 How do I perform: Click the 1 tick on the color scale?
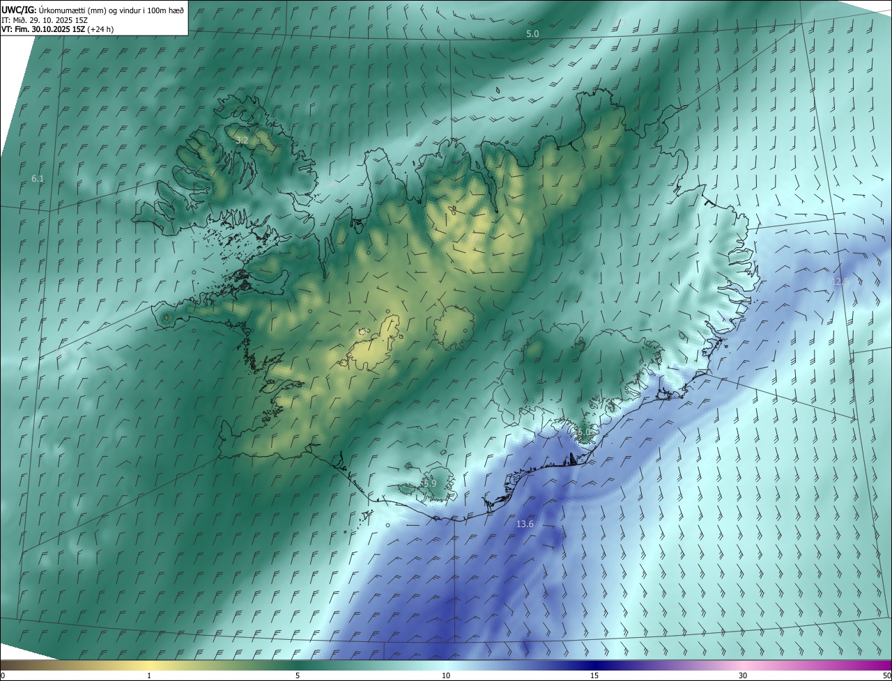[x=149, y=675]
